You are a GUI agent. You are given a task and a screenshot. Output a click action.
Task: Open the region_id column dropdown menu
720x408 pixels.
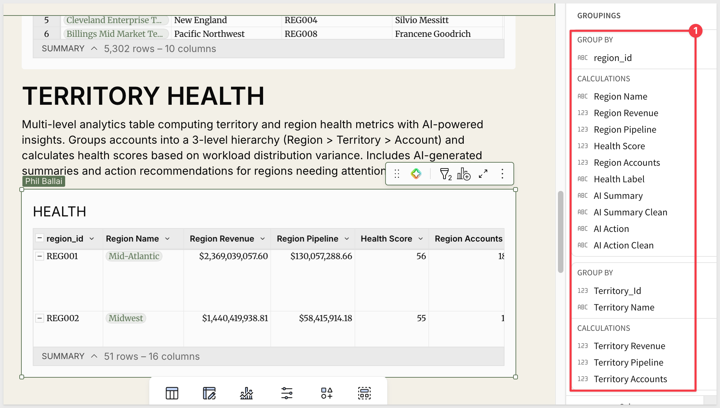click(x=92, y=239)
